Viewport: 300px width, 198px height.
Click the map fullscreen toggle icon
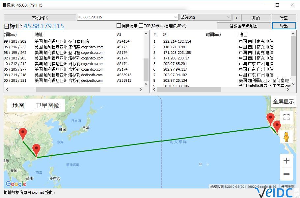(286, 117)
